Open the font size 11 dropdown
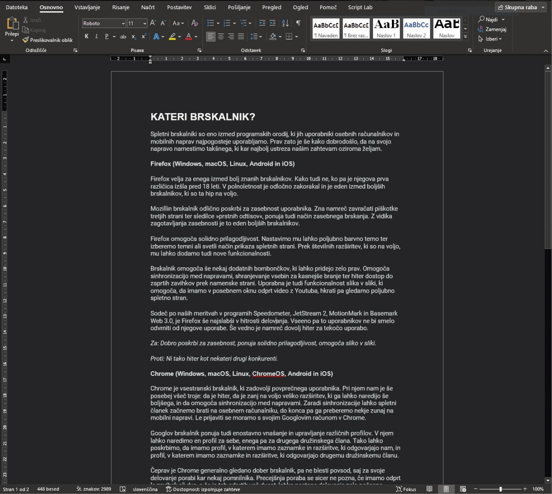 (x=144, y=23)
